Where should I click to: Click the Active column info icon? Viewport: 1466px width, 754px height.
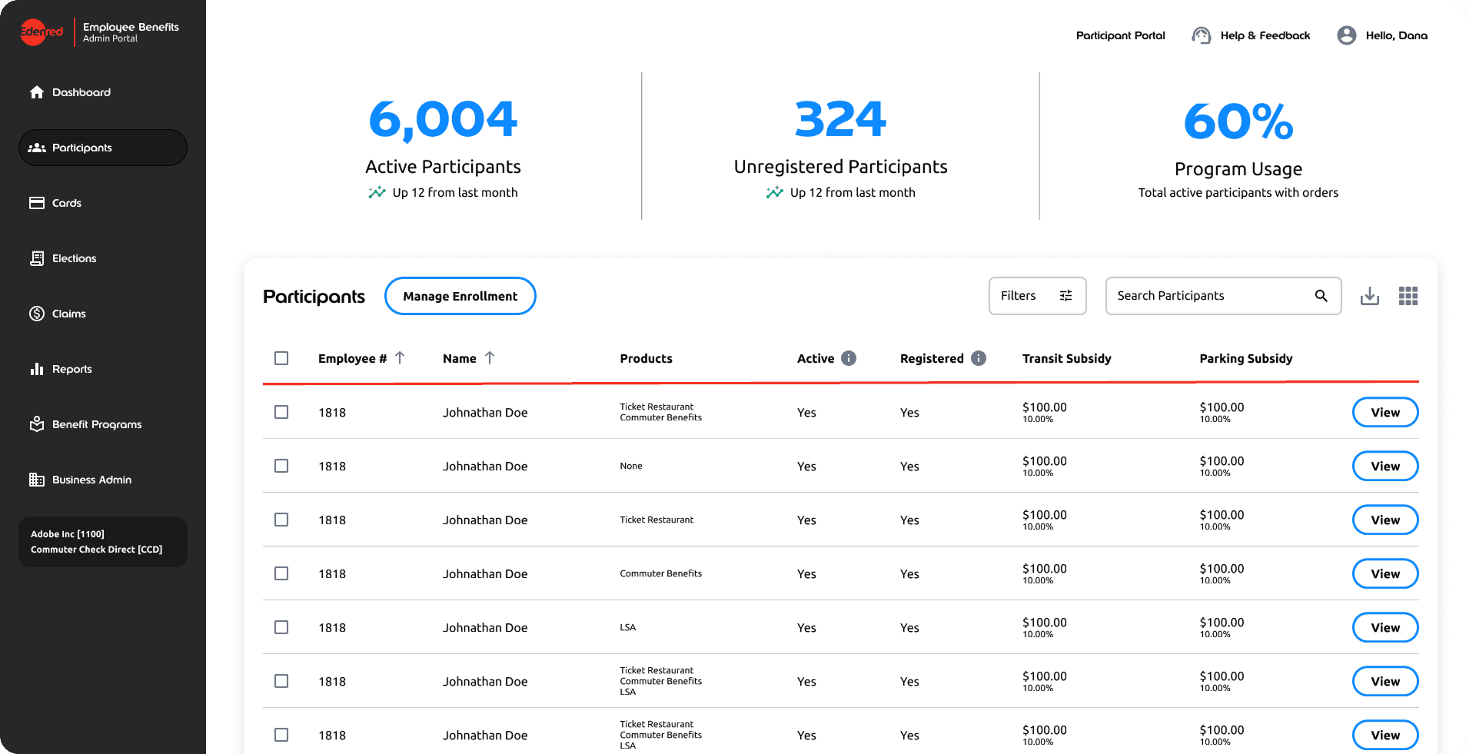point(849,358)
